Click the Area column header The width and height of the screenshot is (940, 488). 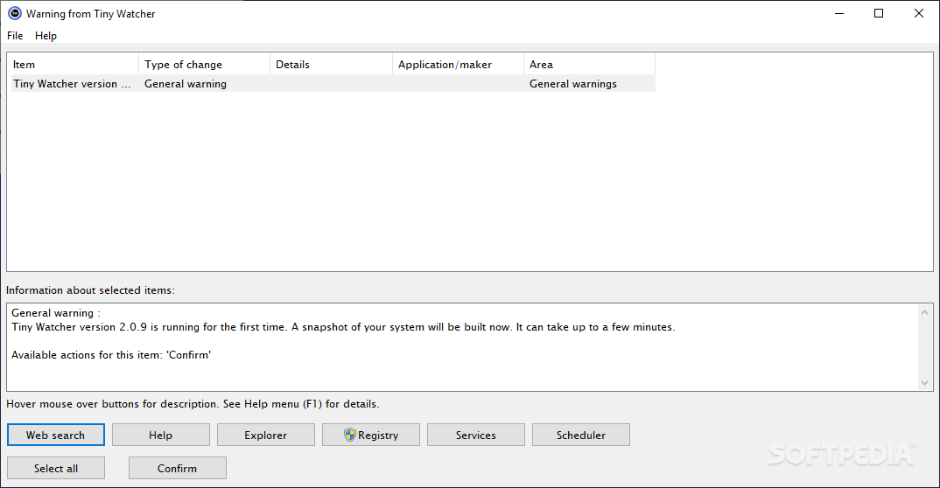[589, 65]
